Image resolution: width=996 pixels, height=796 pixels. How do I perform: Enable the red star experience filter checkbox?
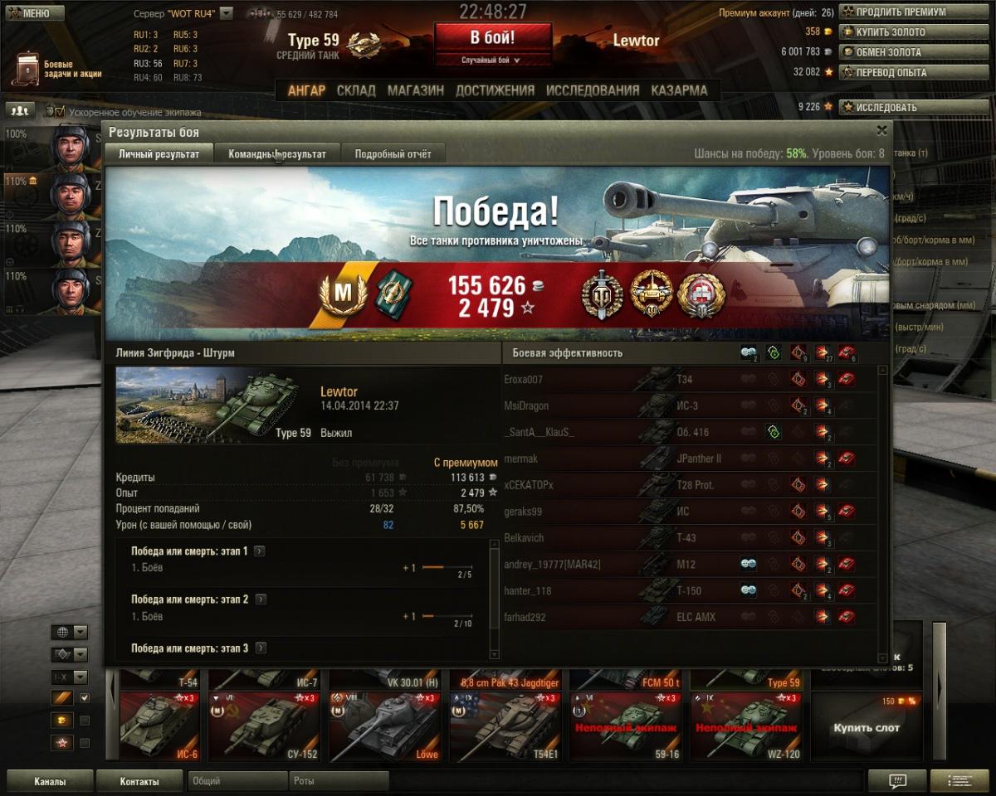click(84, 743)
